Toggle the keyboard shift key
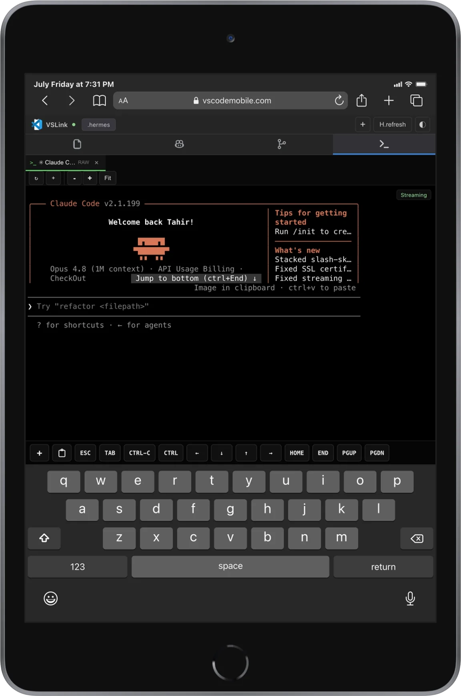 click(44, 538)
